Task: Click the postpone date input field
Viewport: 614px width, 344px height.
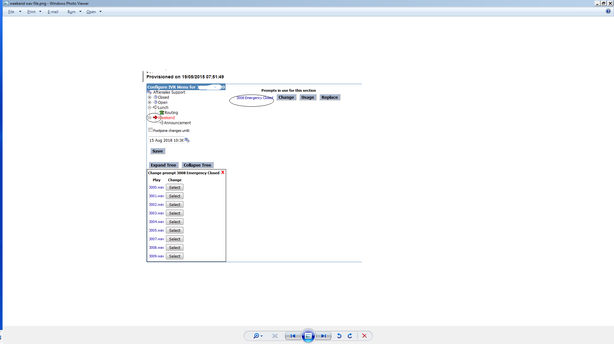Action: pos(166,140)
